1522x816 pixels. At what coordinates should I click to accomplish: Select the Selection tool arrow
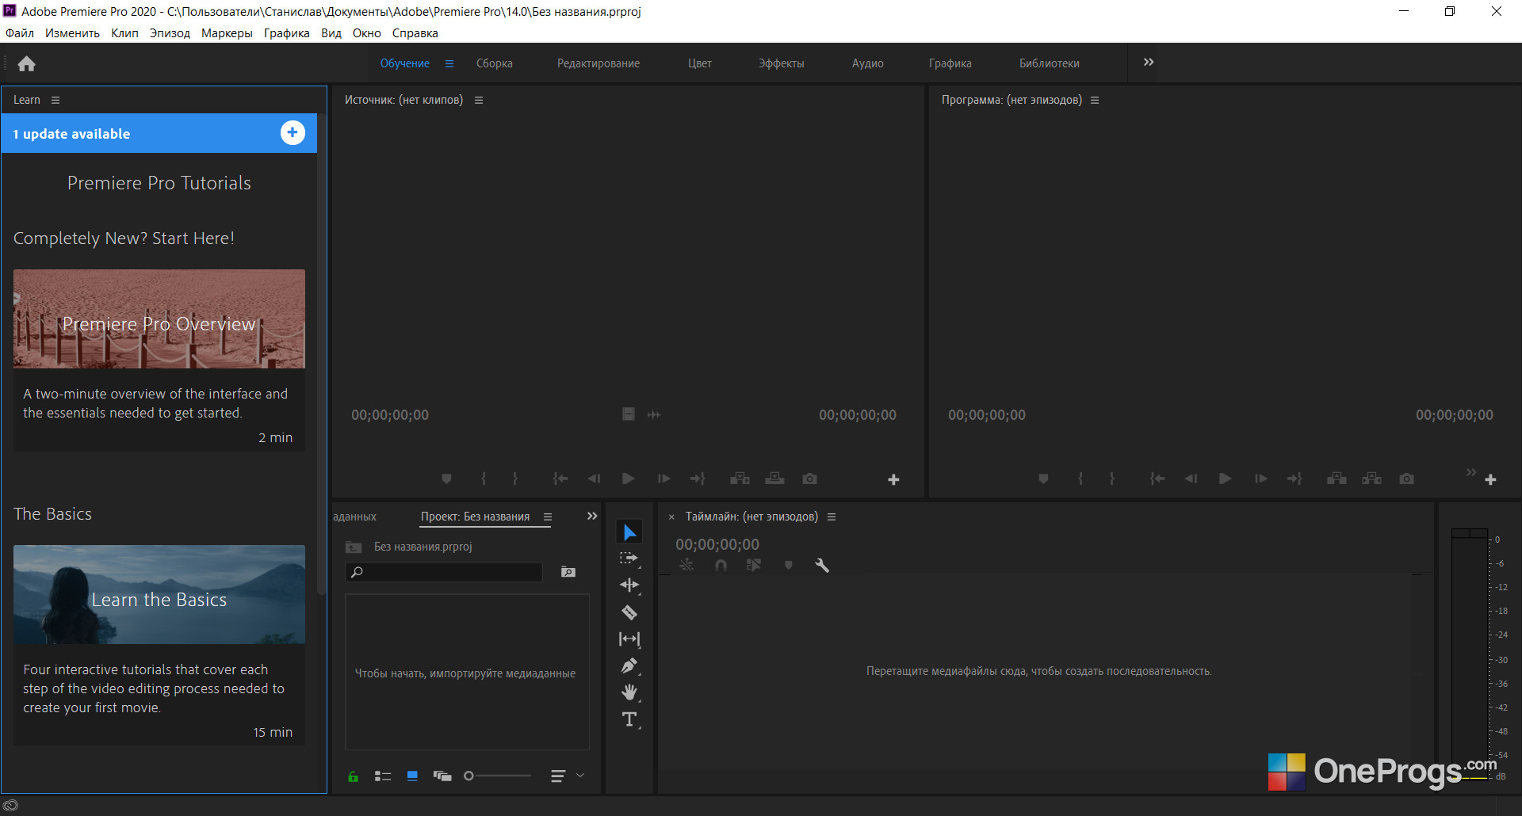click(629, 532)
